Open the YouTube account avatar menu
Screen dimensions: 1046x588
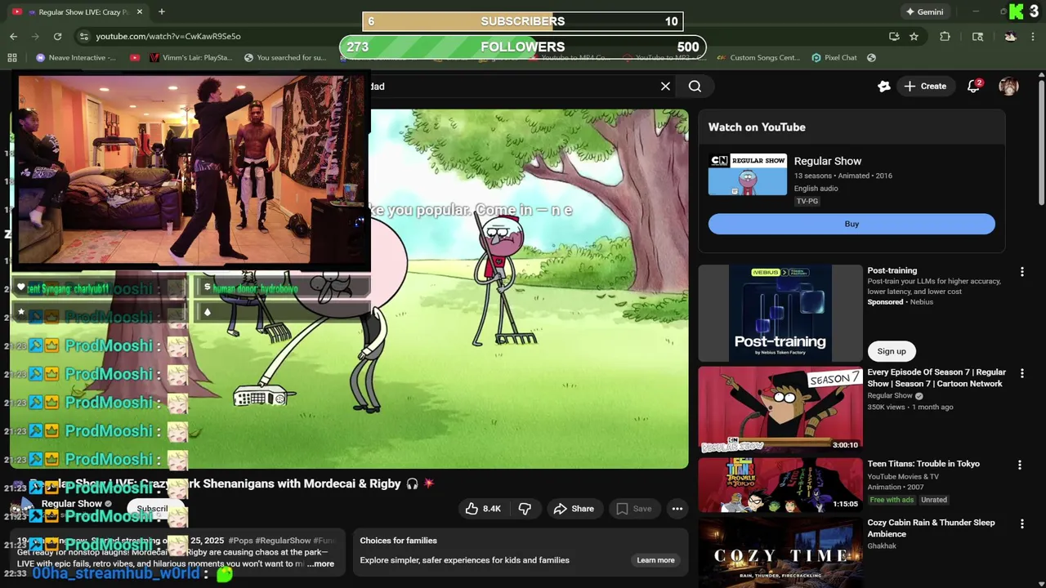[1008, 86]
